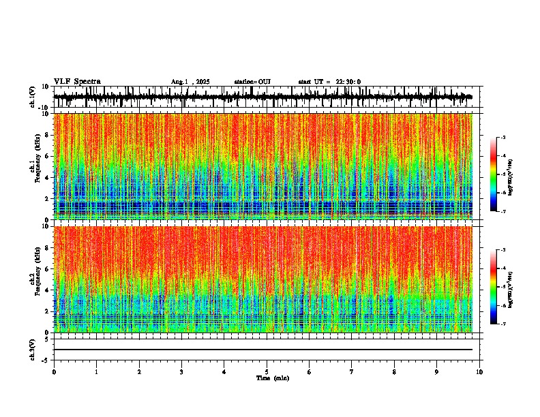Click the ch.1 colorbar log(PSD) unit label
540x417 pixels.
click(511, 177)
